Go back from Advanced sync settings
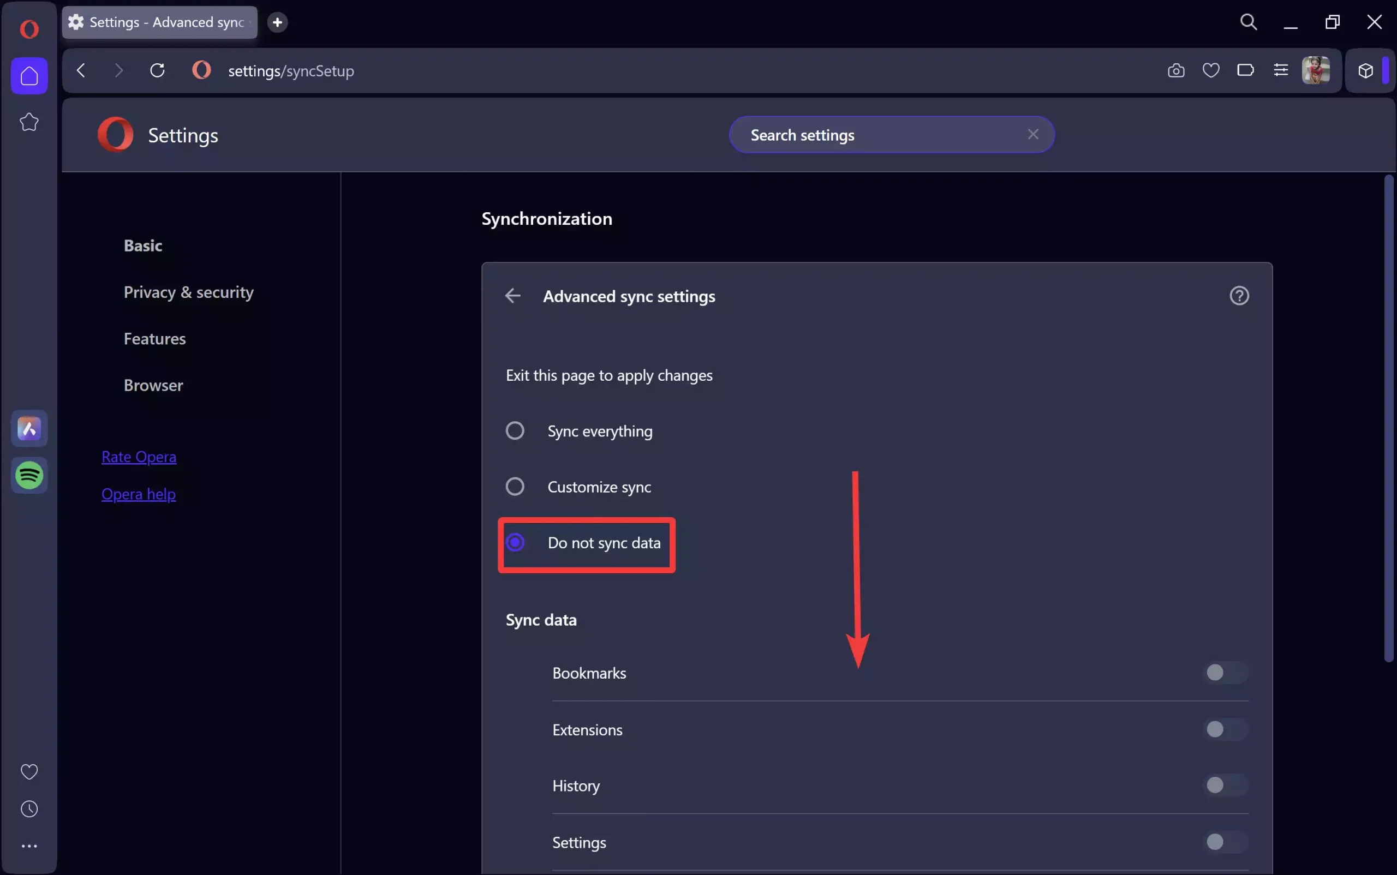The image size is (1397, 875). point(512,296)
